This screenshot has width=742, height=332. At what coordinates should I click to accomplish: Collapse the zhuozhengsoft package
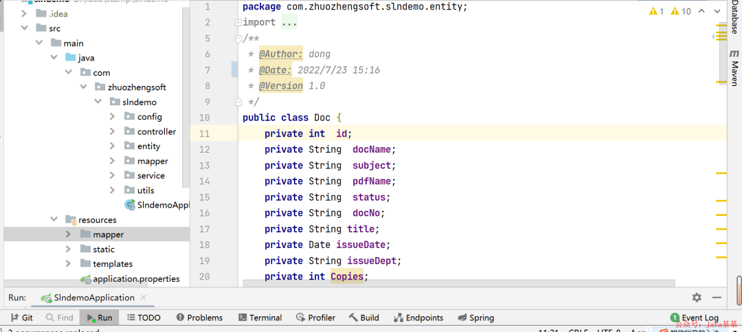click(83, 87)
